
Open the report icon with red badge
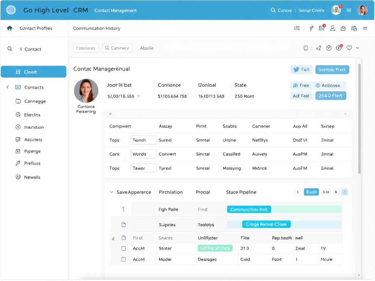tap(322, 28)
